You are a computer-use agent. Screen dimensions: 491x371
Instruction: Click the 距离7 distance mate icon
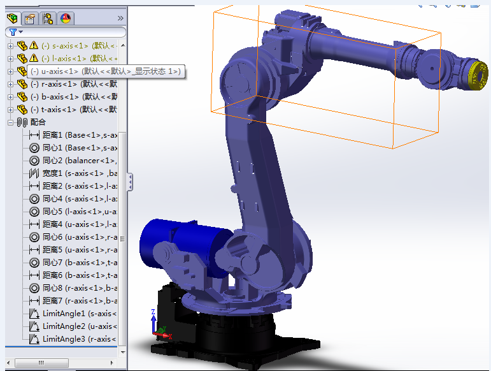tap(34, 301)
